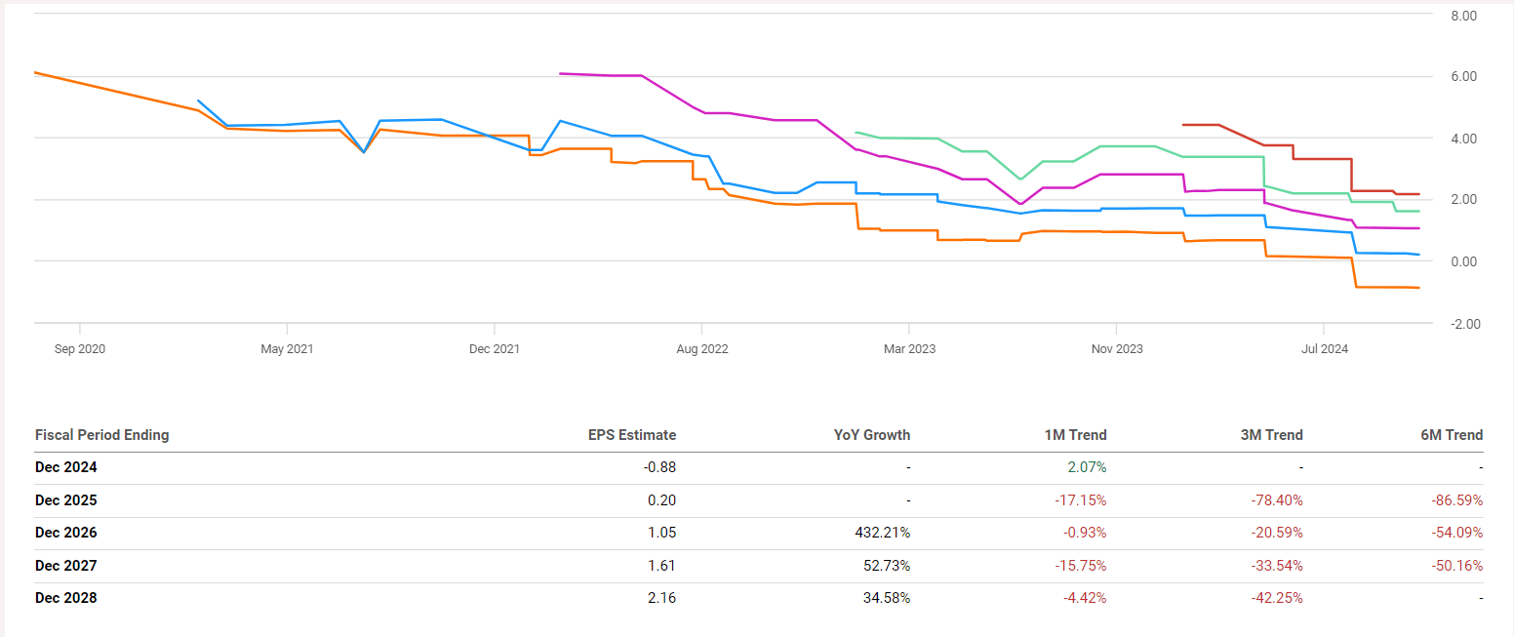Viewport: 1514px width, 637px height.
Task: Select the -0.88 EPS estimate cell
Action: (658, 467)
